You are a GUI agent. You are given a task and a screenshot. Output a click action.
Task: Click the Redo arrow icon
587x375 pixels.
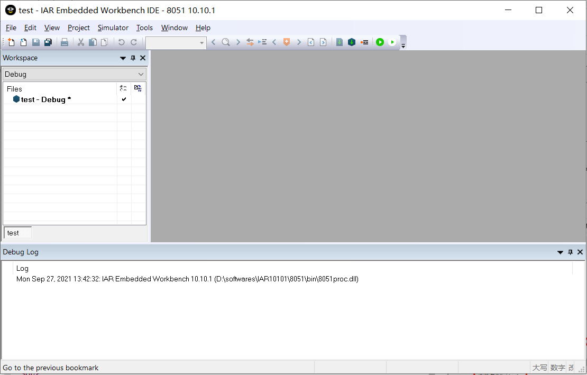point(134,42)
